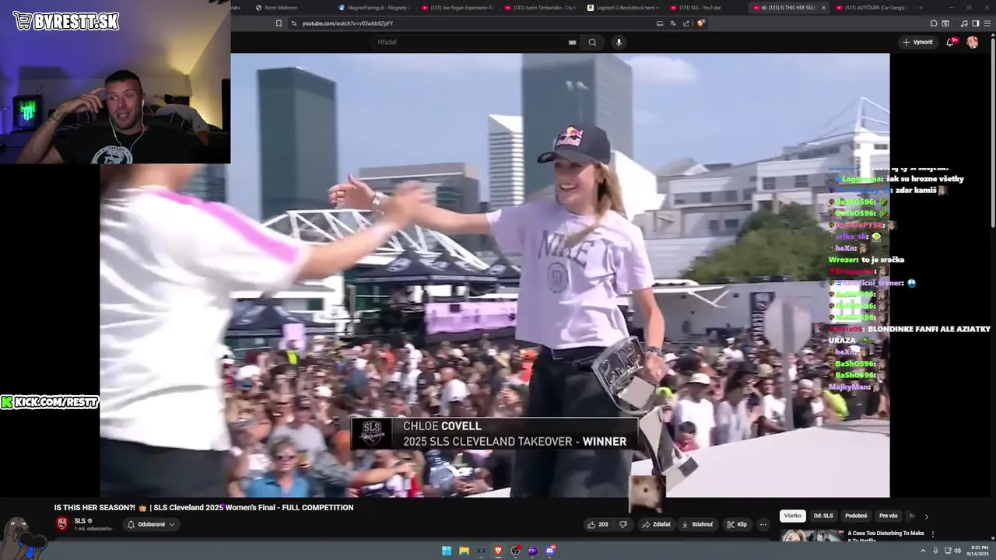The width and height of the screenshot is (996, 560).
Task: Click the Stiahnuť download button
Action: click(x=697, y=524)
